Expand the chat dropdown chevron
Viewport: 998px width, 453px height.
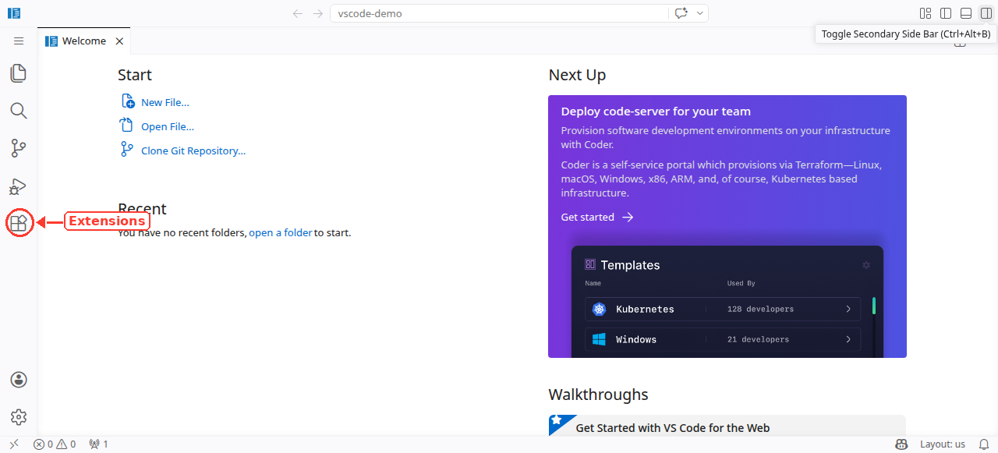[700, 13]
